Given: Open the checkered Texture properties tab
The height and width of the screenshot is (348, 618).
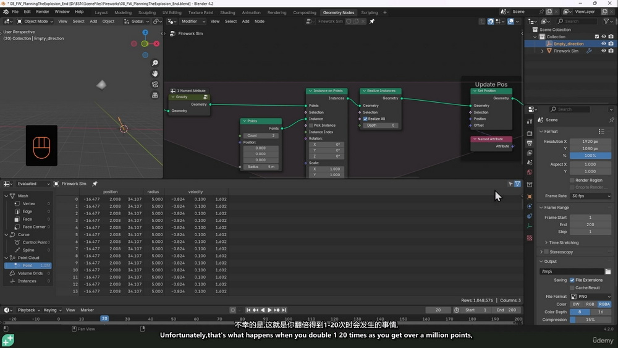Looking at the screenshot, I should (x=530, y=238).
